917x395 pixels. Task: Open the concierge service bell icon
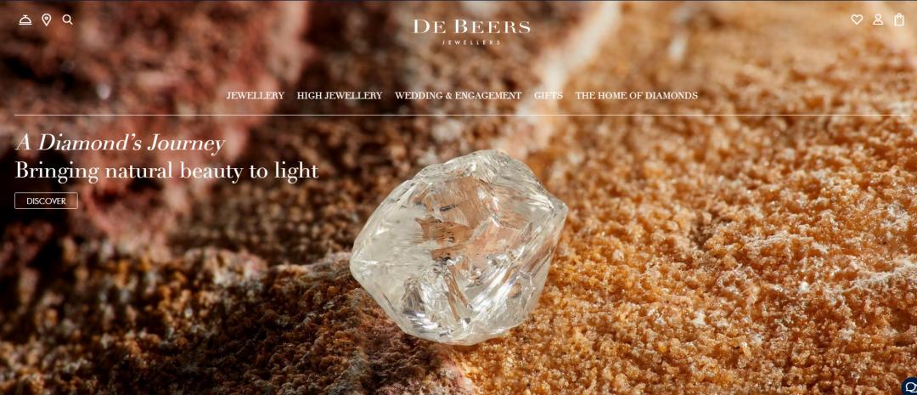coord(25,20)
